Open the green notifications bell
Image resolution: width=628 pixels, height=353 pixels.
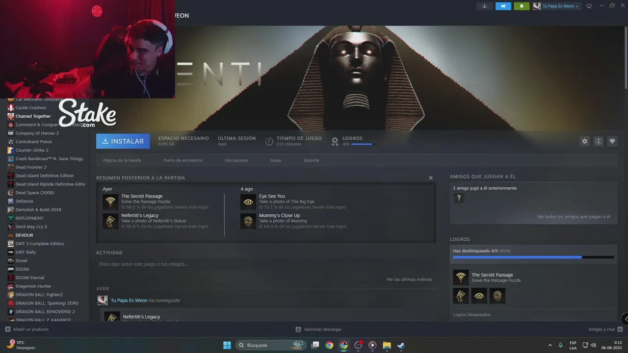pyautogui.click(x=522, y=6)
